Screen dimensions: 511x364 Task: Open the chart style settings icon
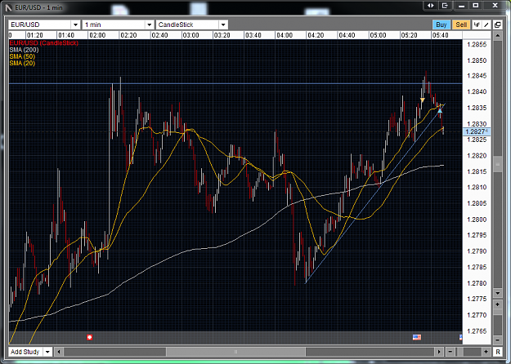pyautogui.click(x=477, y=24)
